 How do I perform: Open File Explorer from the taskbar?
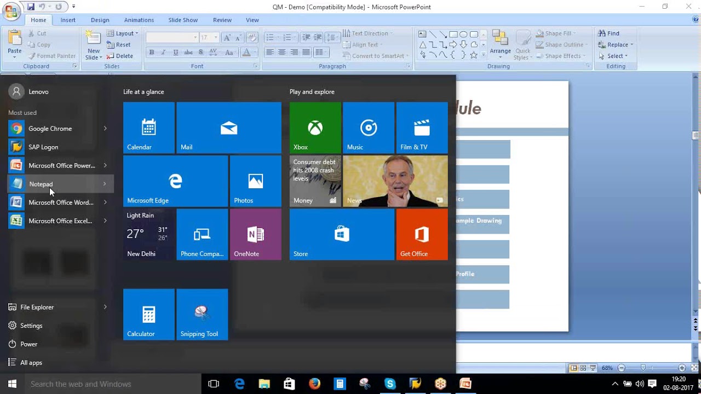coord(264,384)
